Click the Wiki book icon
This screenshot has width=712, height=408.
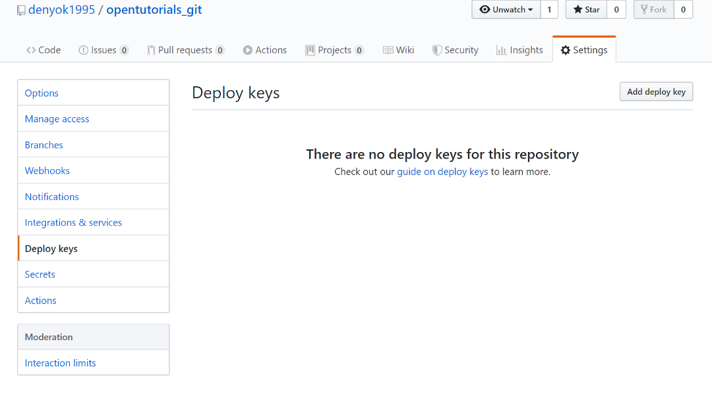pos(388,50)
